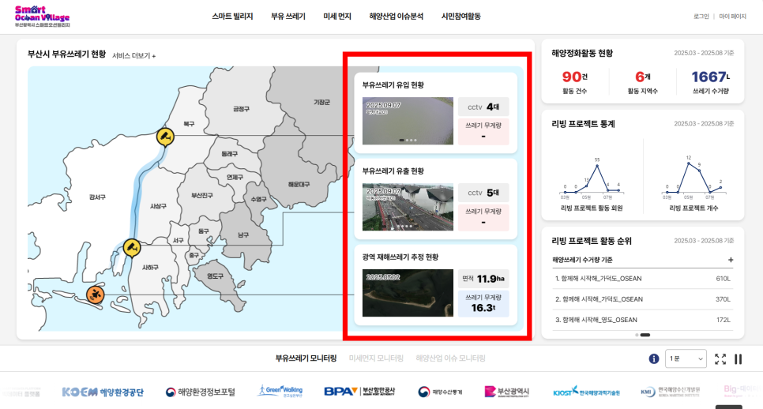Open the BPA 부산항만공사 logo
763x409 pixels.
[359, 392]
